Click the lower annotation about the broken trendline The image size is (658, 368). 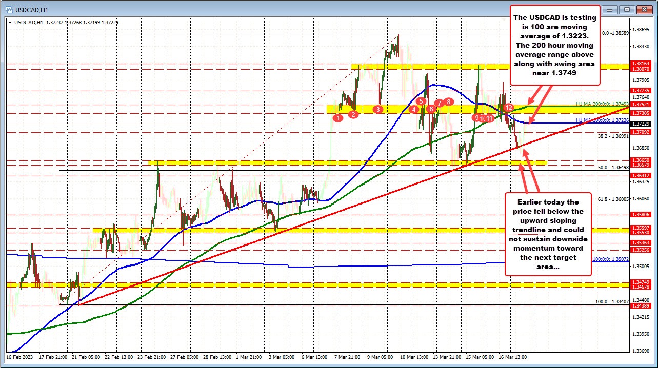pos(549,235)
